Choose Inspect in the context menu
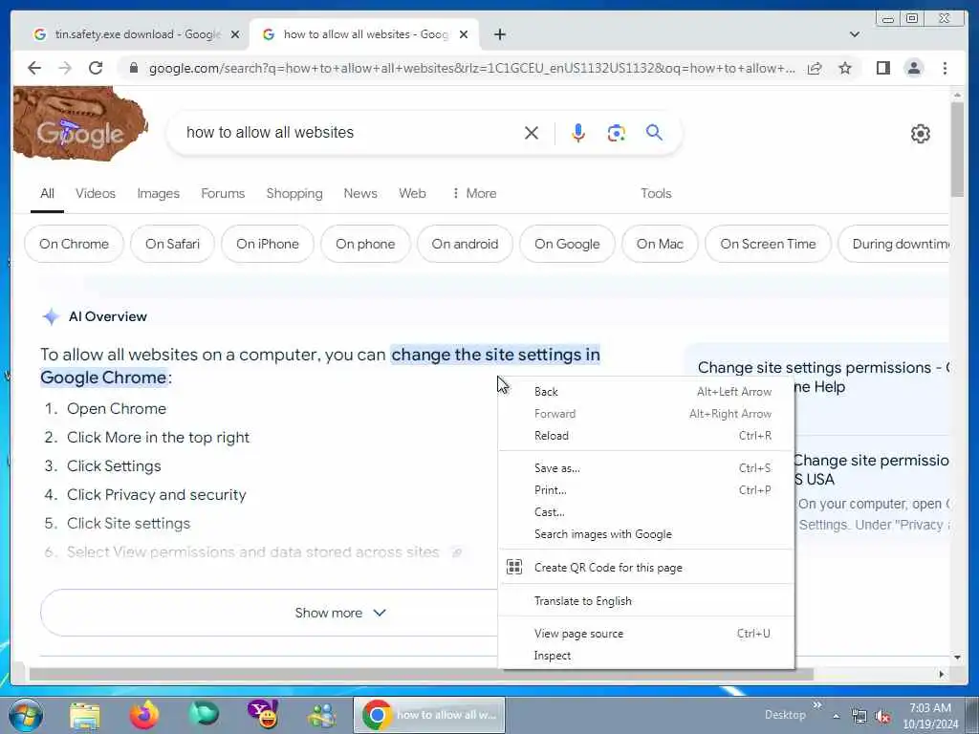Screen dimensions: 979x734 pos(646,656)
